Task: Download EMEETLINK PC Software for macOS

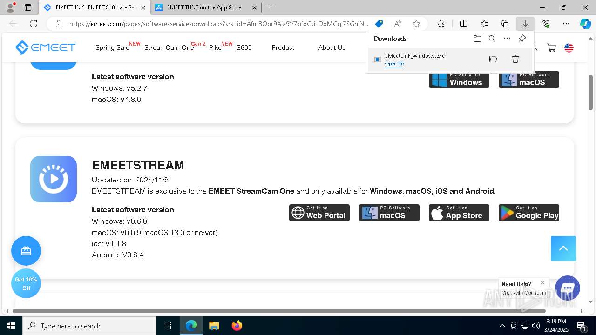Action: [x=529, y=80]
